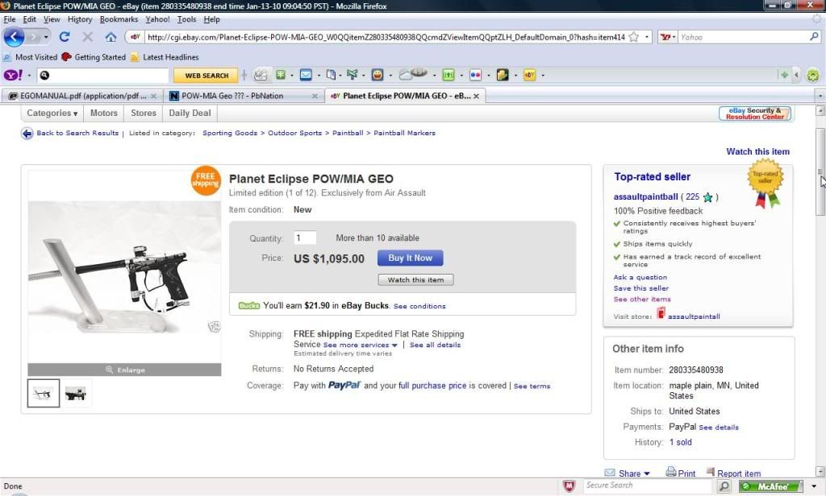Click the See conditions eBay Bucks link
826x496 pixels.
pos(419,306)
